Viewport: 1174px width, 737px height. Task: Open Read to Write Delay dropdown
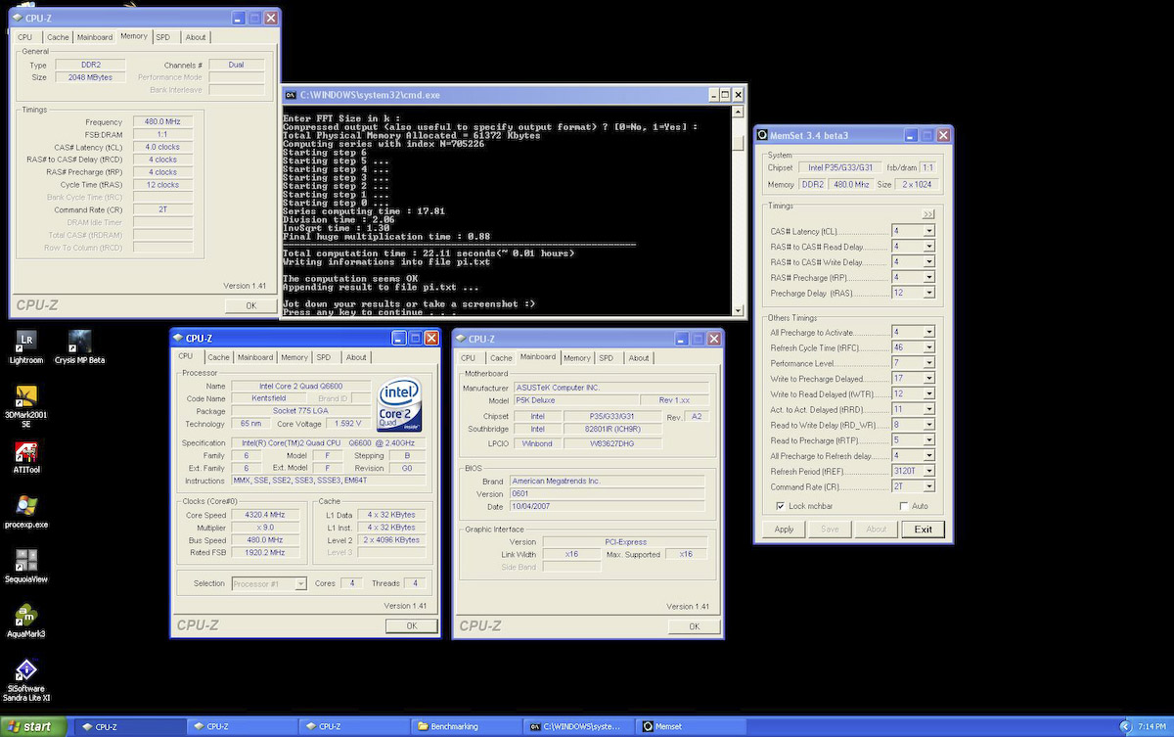928,425
